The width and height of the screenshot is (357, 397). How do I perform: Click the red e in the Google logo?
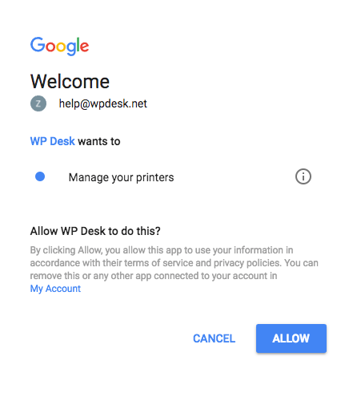click(x=84, y=47)
